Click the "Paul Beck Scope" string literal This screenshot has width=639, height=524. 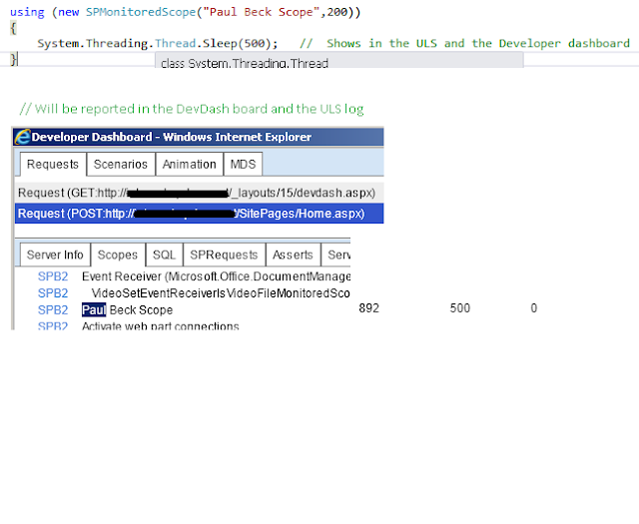(262, 12)
